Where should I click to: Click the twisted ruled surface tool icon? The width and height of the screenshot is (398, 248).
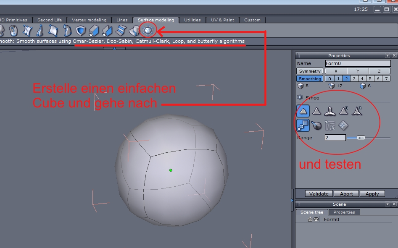27,31
